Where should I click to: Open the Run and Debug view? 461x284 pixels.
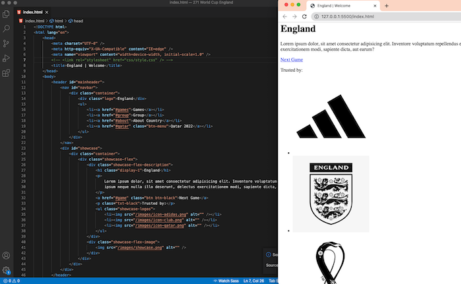tap(6, 58)
